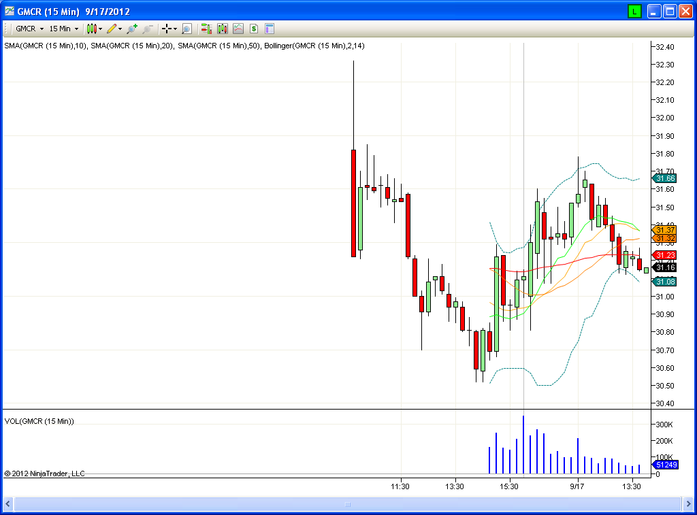Viewport: 697px width, 515px height.
Task: Click the 30.40 price axis label
Action: [x=665, y=403]
